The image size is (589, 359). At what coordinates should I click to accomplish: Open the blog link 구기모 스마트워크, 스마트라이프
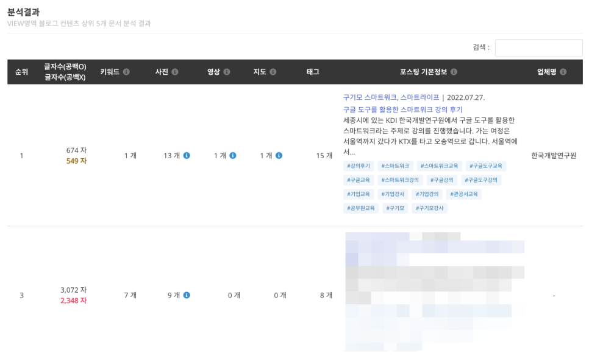click(x=391, y=97)
